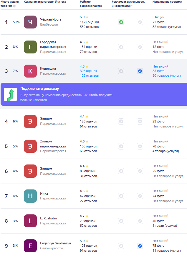Screen dimensions: 187x257
Task: Click the blue Нет акций link
Action: [160, 66]
